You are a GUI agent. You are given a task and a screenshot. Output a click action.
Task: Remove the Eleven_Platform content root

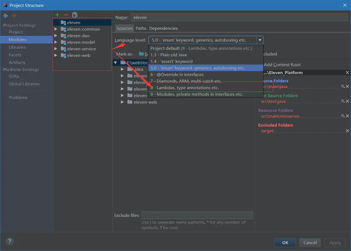tap(347, 72)
